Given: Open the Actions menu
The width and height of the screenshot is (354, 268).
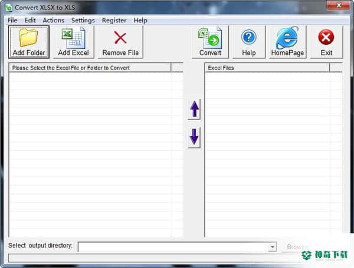Looking at the screenshot, I should tap(54, 20).
